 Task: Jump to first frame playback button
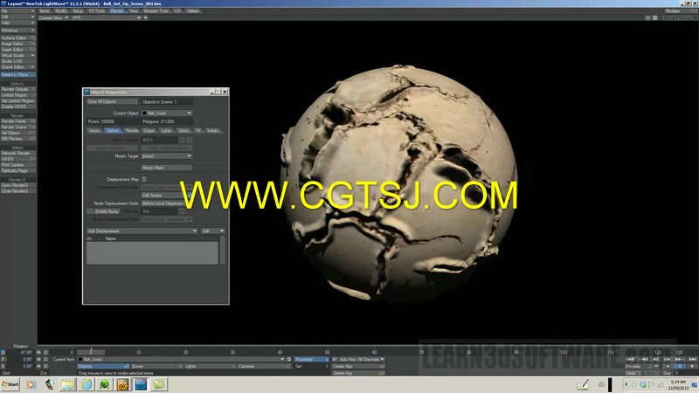(630, 359)
